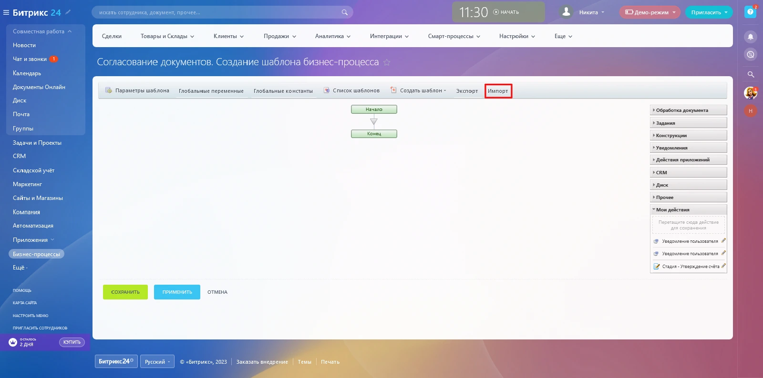Click the user avatar icon next to Никита
Image resolution: width=763 pixels, height=378 pixels.
coord(566,12)
